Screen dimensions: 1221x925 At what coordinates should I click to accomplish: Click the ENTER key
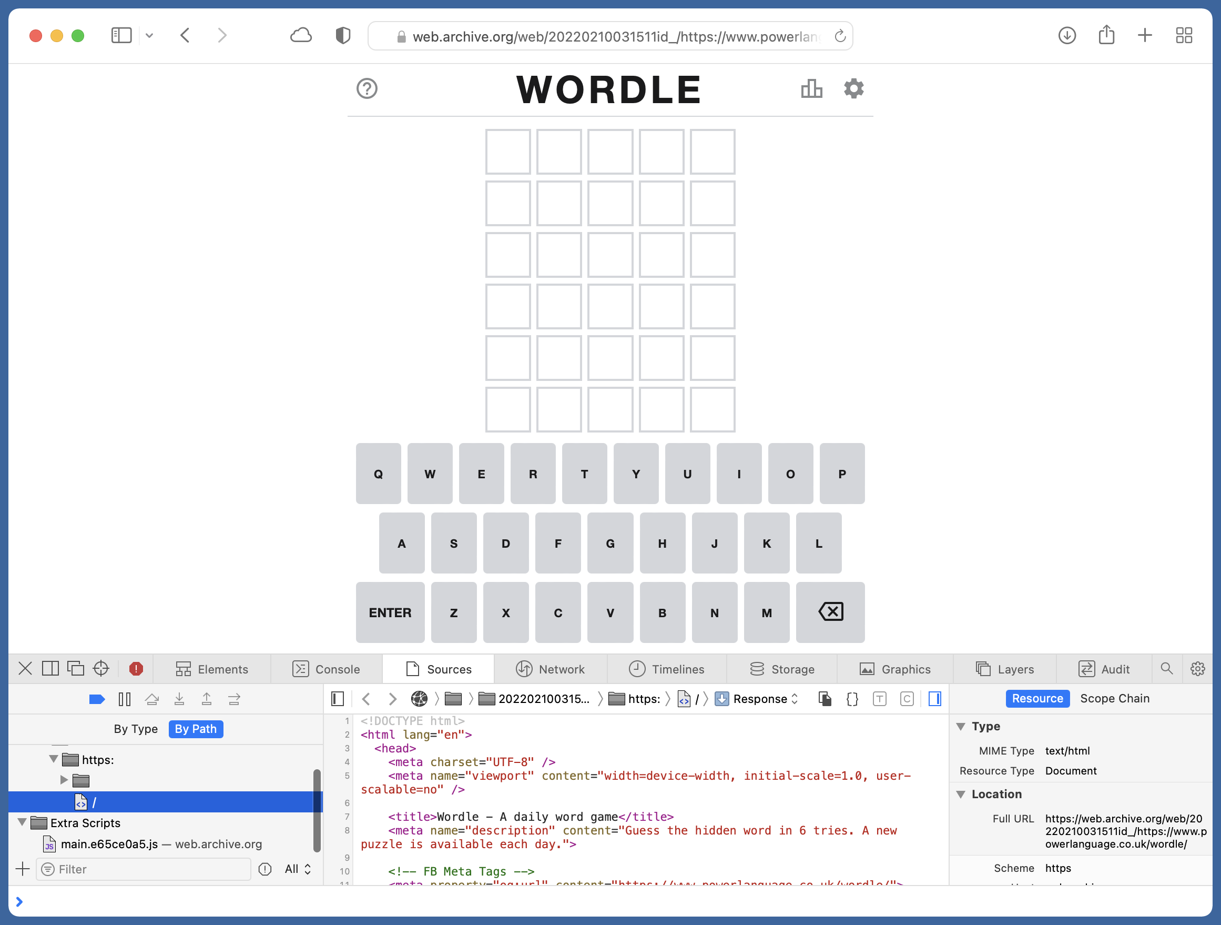pos(390,612)
